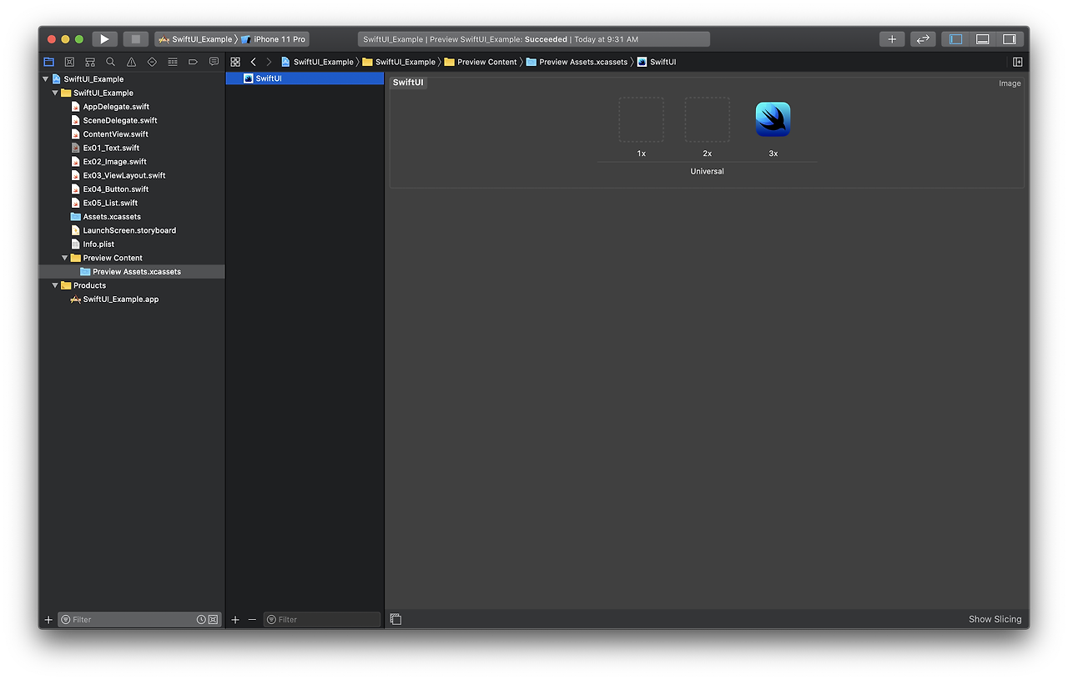Choose run destination iPhone 11 Pro

(274, 39)
